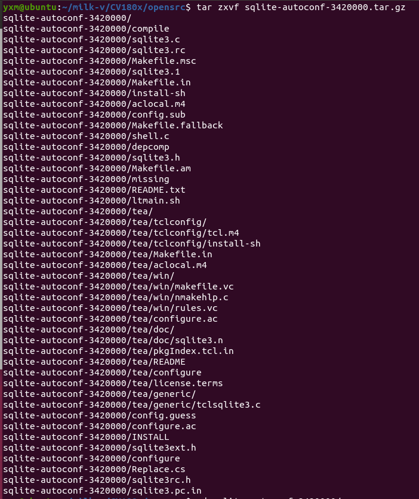
Task: Click the tea/license.terms line
Action: click(113, 383)
